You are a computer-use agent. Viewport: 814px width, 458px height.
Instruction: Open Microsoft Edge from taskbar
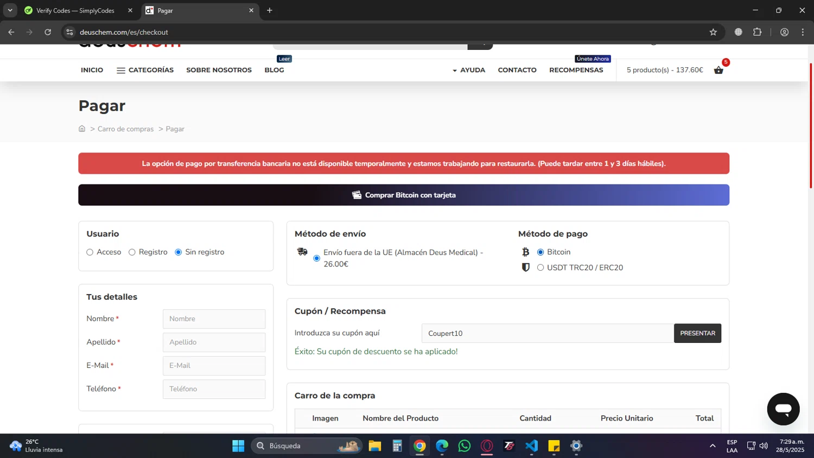point(442,446)
